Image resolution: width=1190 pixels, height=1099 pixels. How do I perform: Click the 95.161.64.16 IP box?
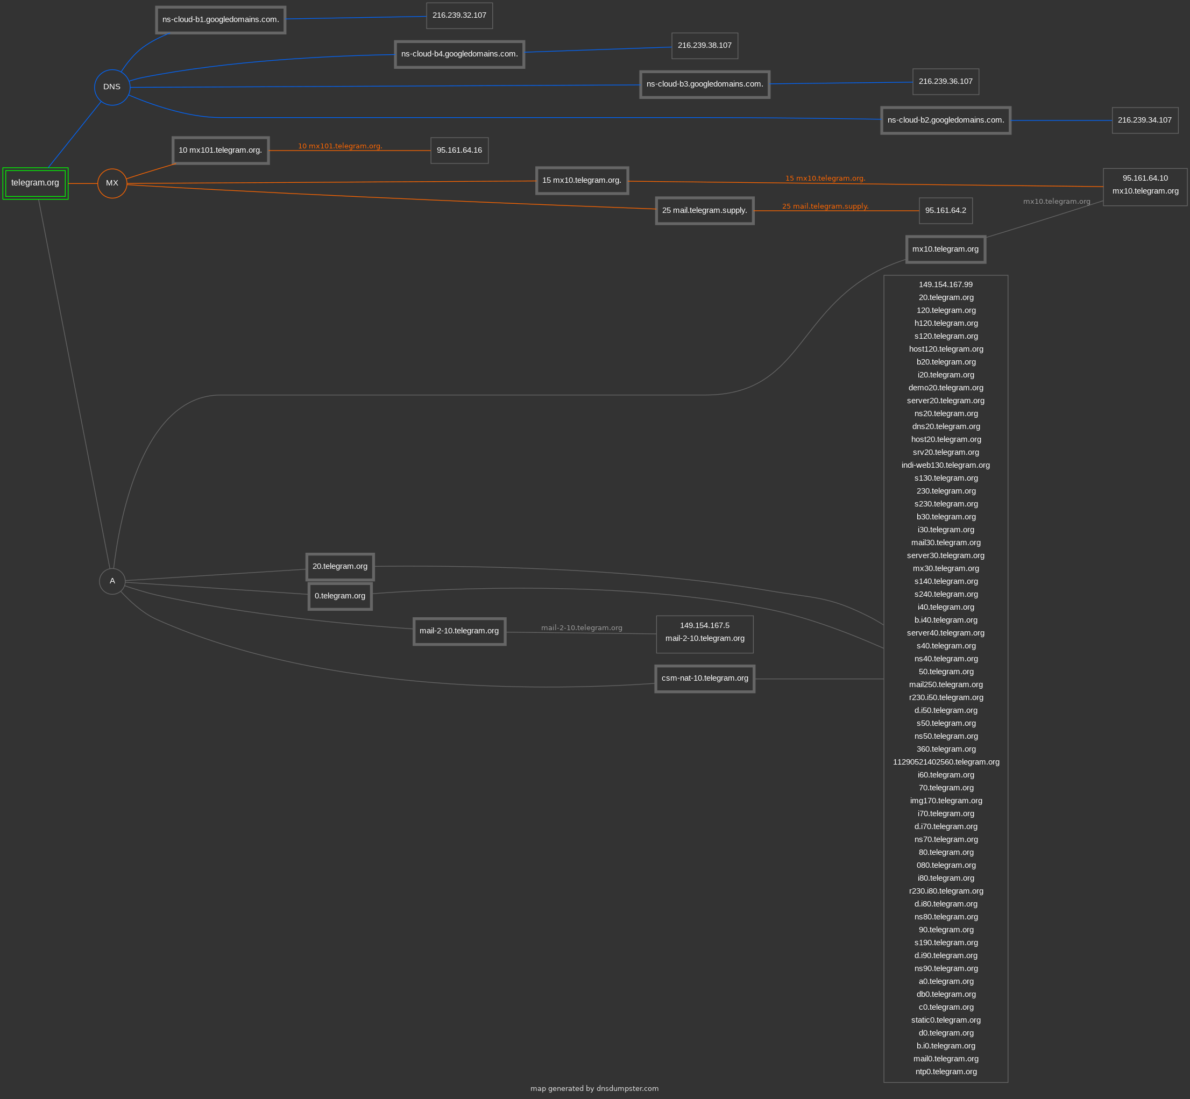(459, 151)
